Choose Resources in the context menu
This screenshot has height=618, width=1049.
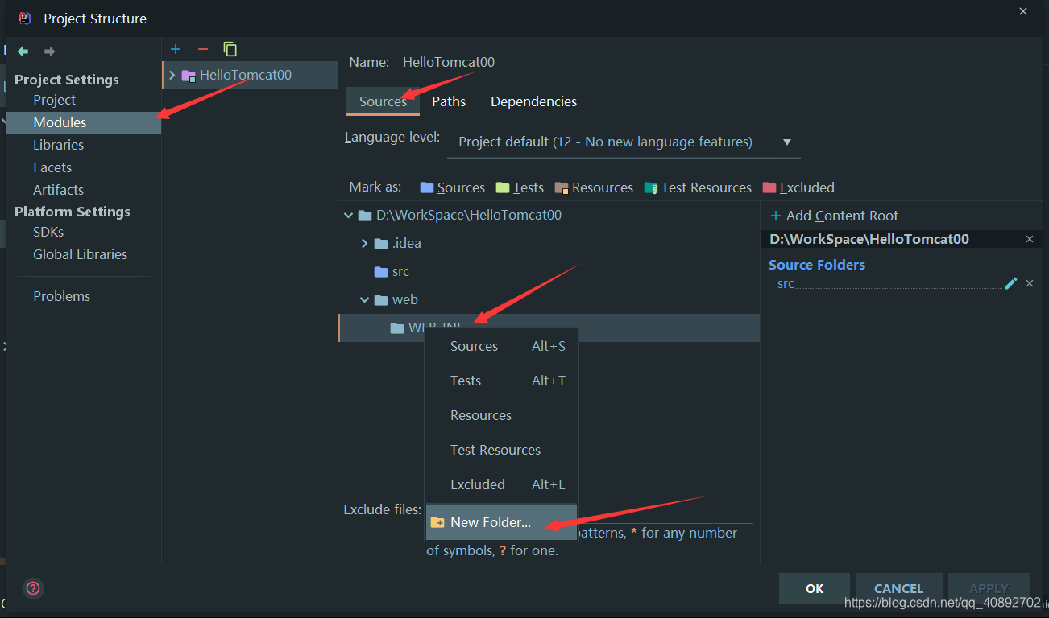(x=501, y=415)
